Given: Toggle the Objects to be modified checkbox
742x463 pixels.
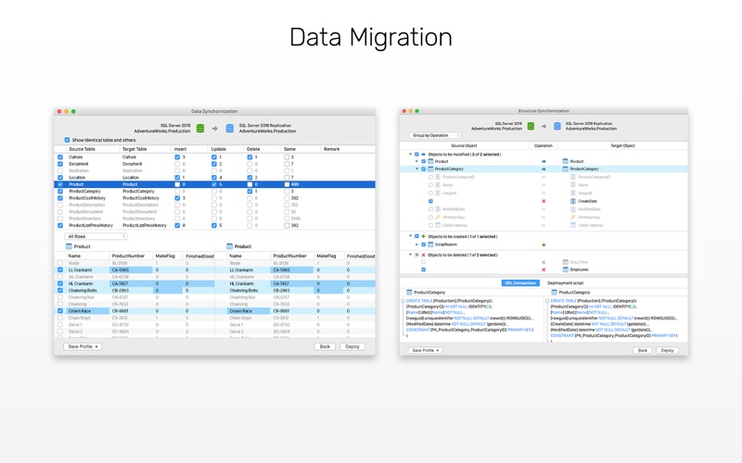Looking at the screenshot, I should [416, 155].
